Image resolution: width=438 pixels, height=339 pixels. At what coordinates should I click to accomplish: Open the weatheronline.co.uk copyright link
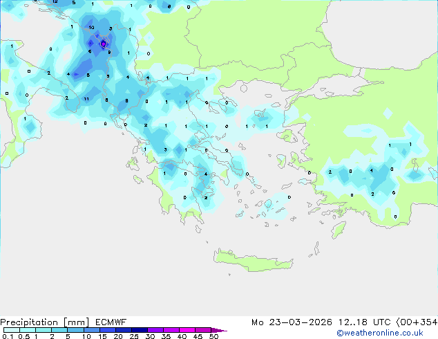click(x=380, y=333)
